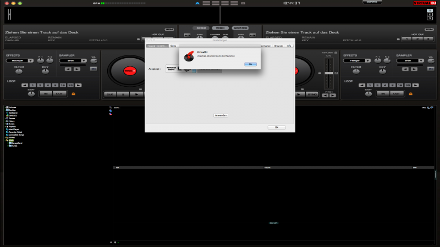
Task: Set left deck loop length to 16
Action: [63, 85]
